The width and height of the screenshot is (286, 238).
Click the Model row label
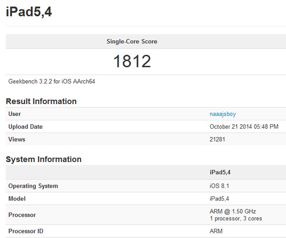17,199
